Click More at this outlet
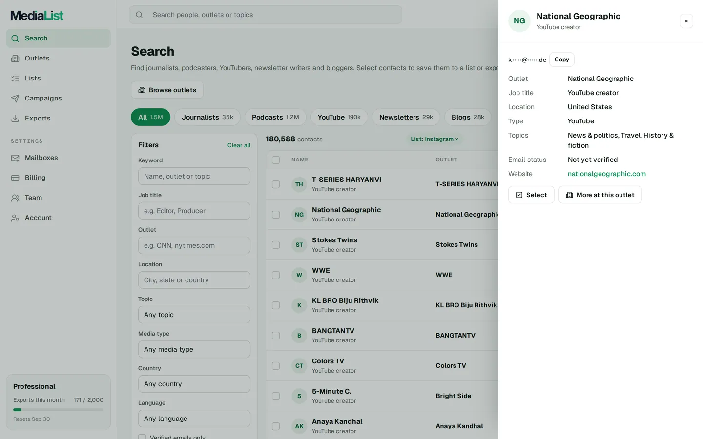703x439 pixels. [600, 195]
